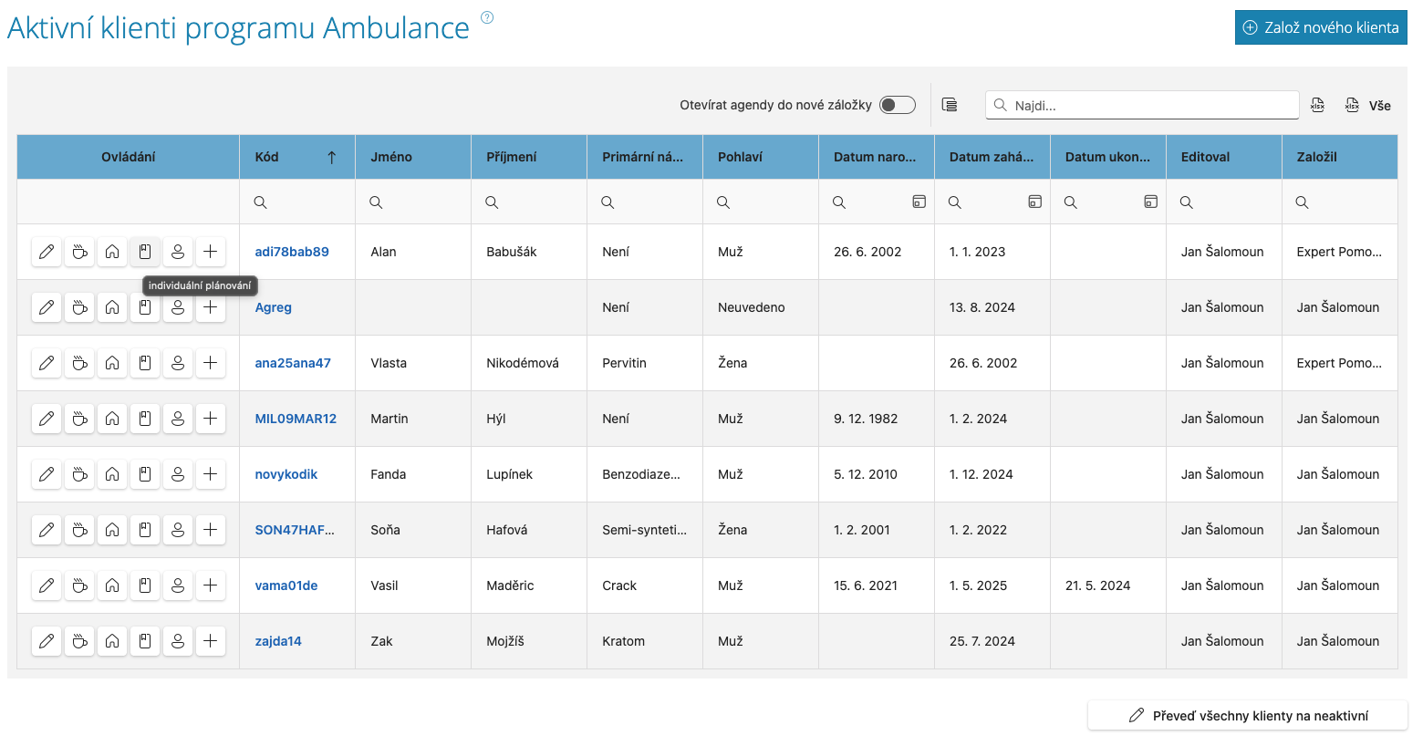Click the Jméno column filter field
Image resolution: width=1423 pixels, height=746 pixels.
(413, 202)
